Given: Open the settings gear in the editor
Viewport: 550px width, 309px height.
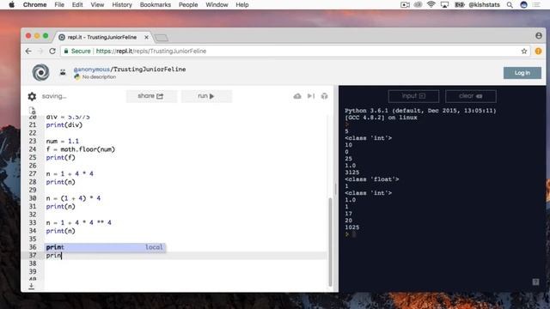Looking at the screenshot, I should [x=32, y=96].
